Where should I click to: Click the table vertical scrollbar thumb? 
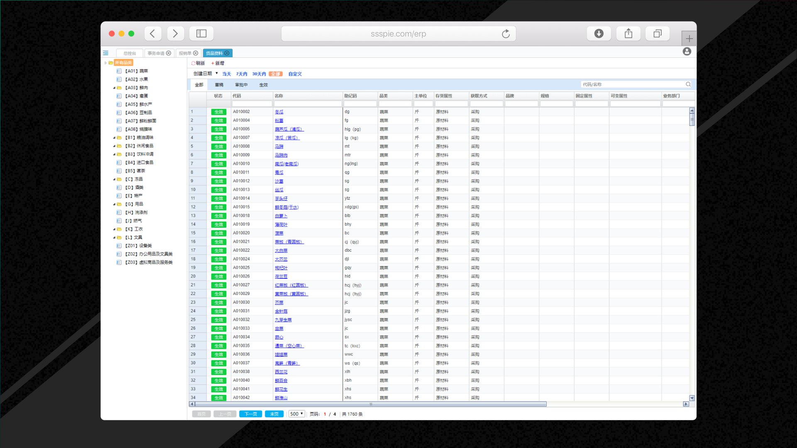(x=692, y=119)
